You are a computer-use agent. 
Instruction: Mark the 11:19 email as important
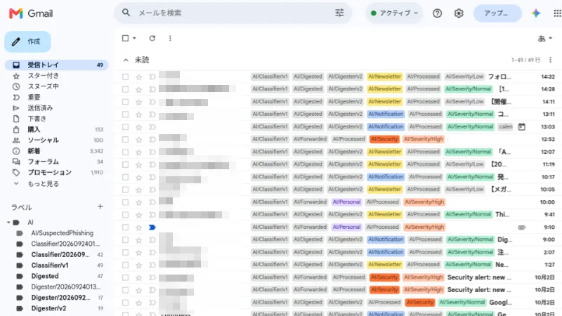tap(152, 164)
